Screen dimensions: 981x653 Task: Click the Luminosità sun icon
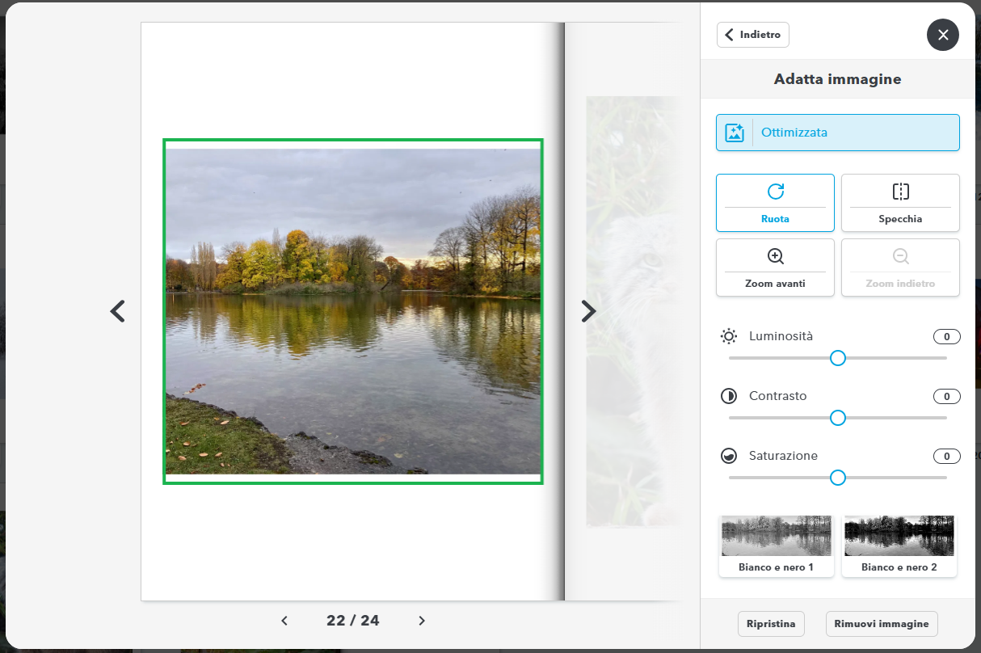(x=729, y=336)
